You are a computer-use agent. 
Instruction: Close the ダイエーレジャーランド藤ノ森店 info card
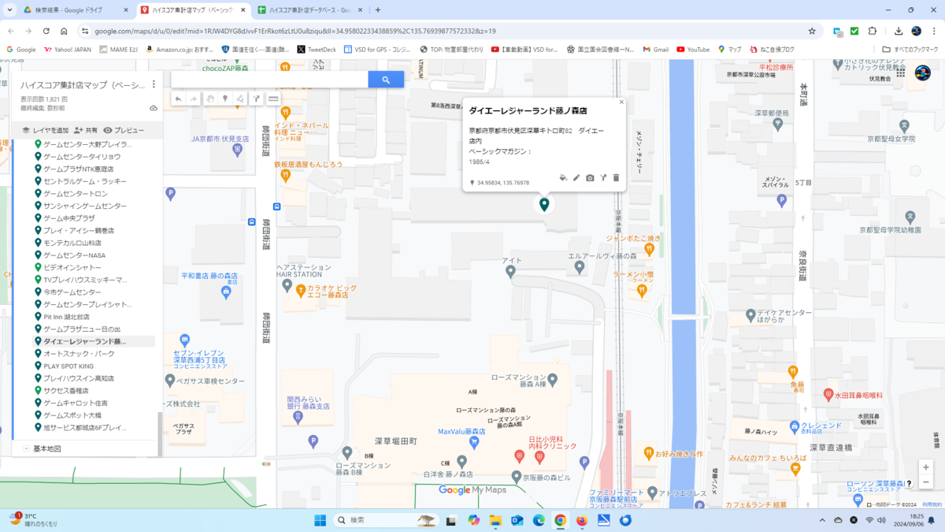tap(621, 102)
